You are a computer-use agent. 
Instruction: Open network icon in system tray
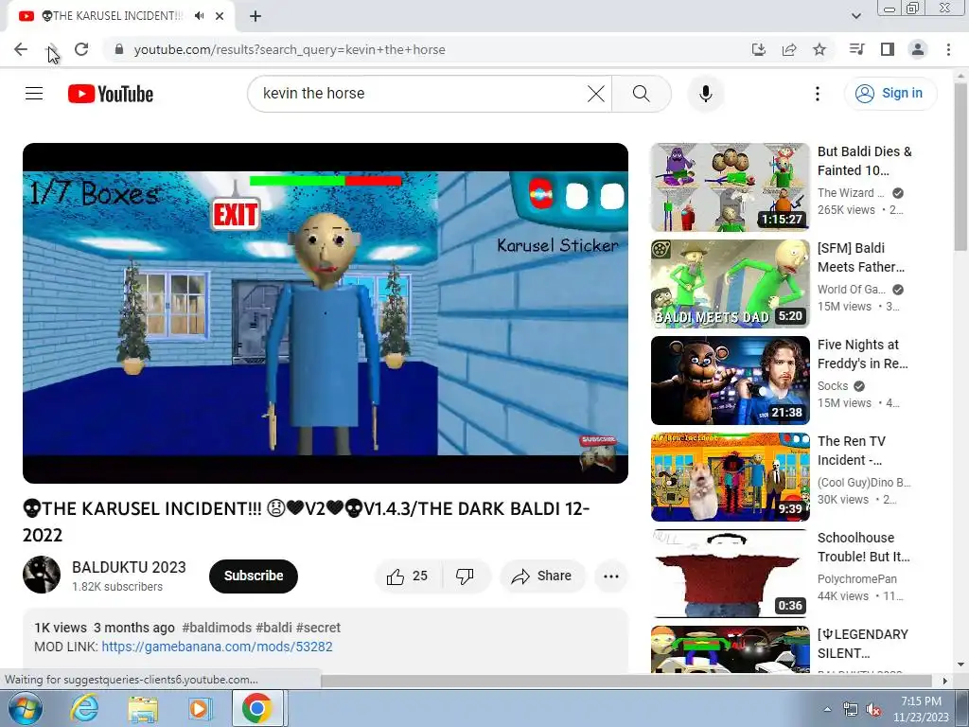(851, 710)
